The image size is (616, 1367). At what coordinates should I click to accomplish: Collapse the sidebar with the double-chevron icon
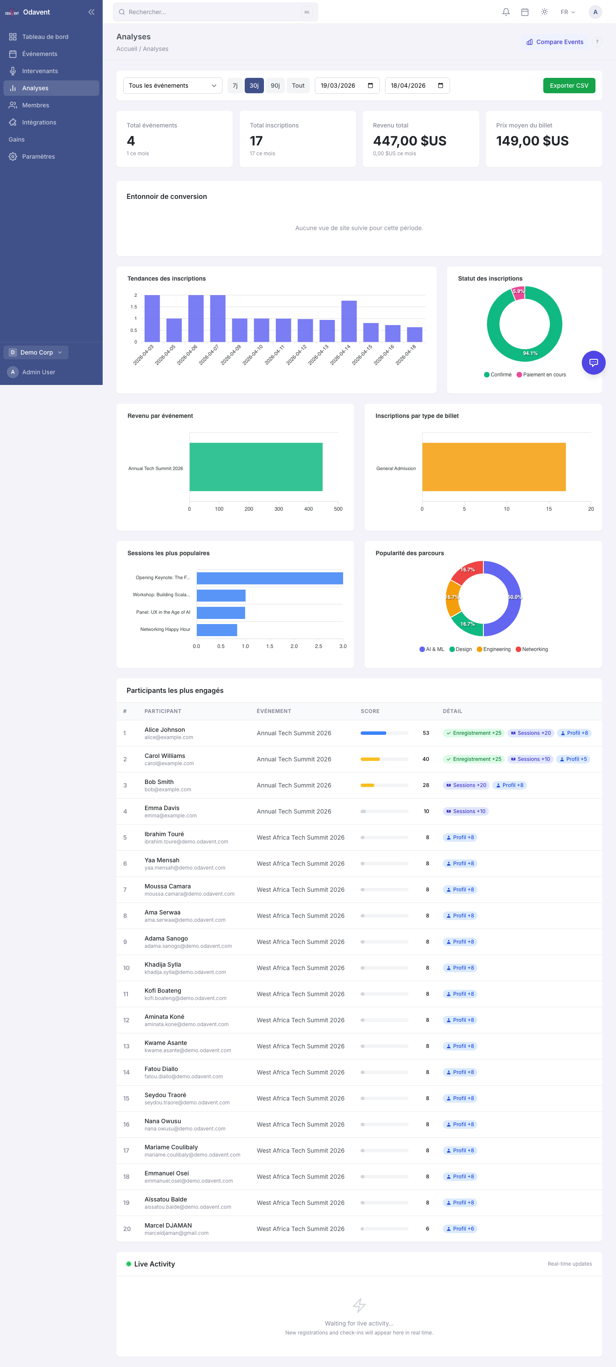click(91, 12)
